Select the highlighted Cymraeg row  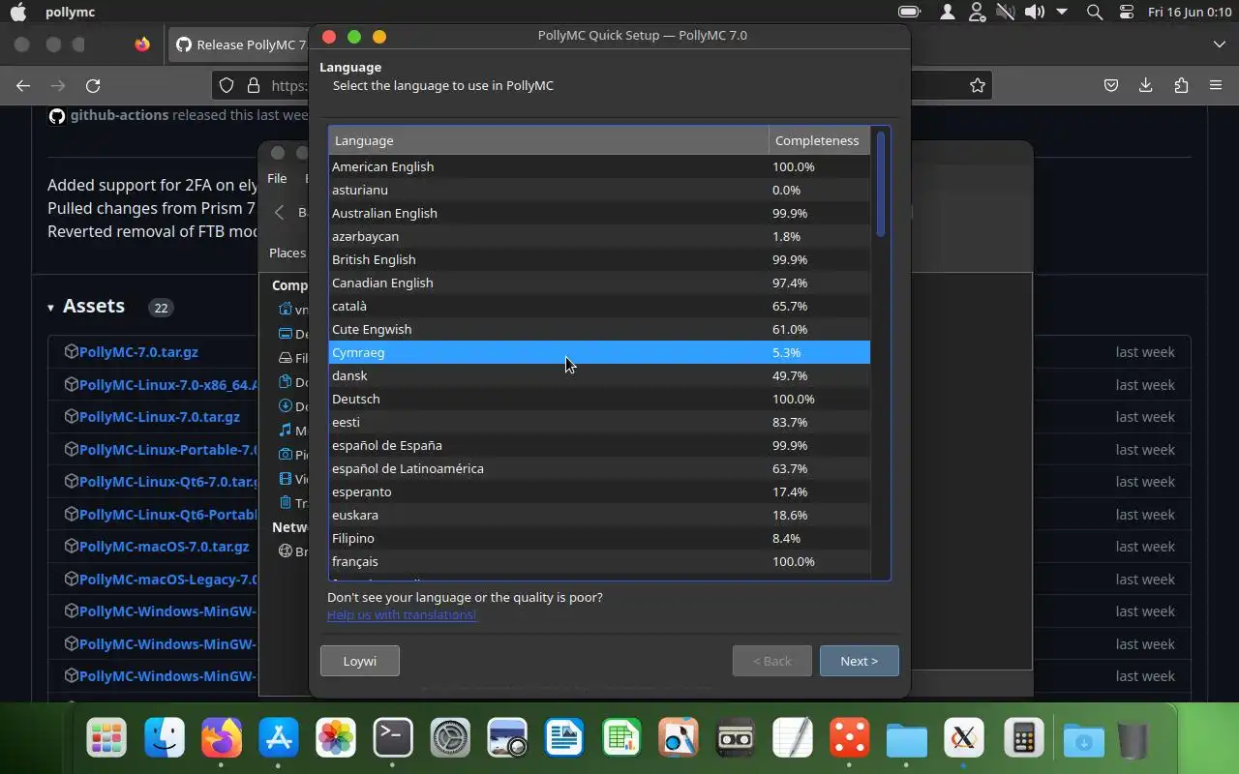point(599,352)
